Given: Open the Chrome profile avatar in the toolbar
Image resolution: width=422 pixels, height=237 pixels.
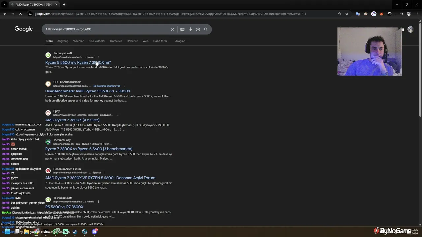Looking at the screenshot, I should tap(409, 14).
